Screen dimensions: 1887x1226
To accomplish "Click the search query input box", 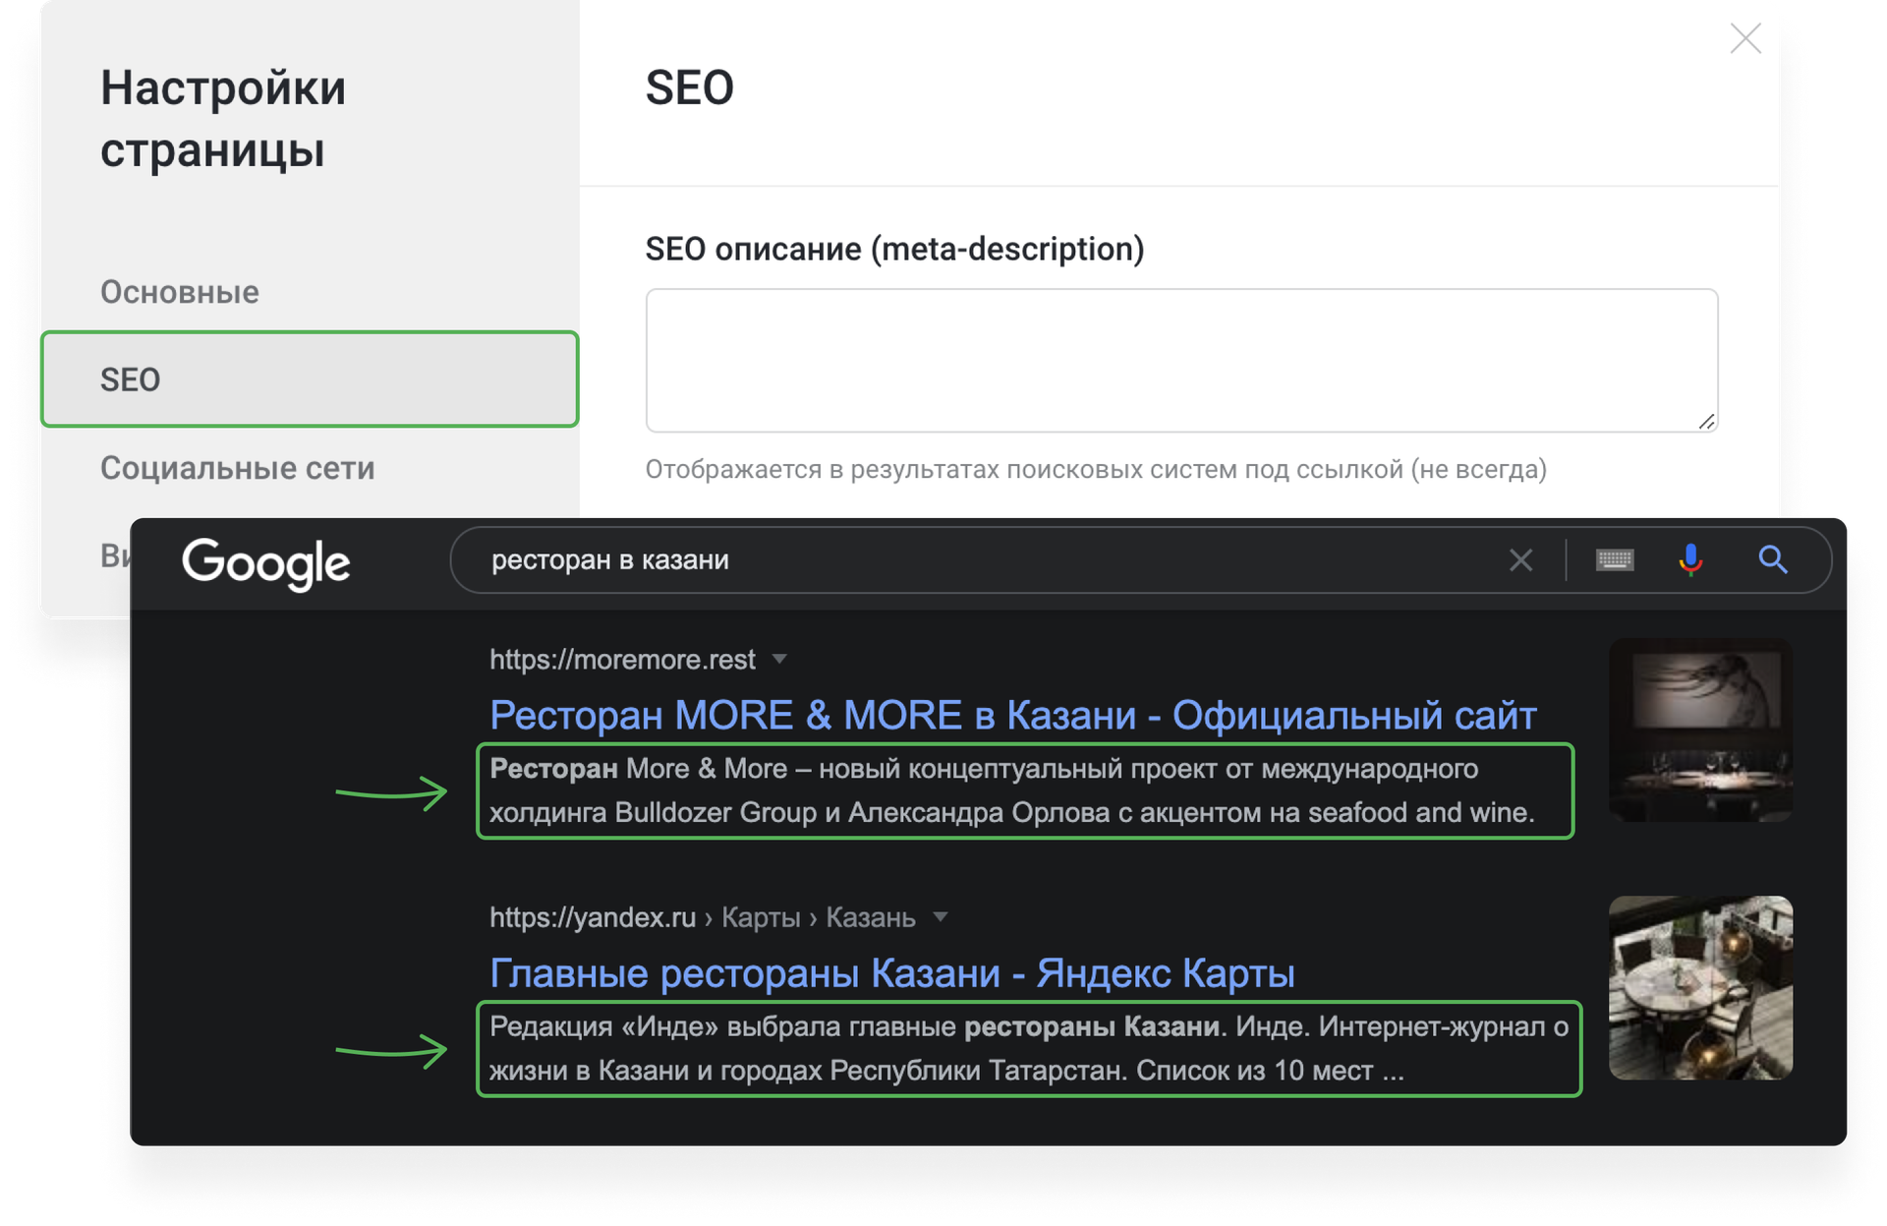I will click(x=885, y=560).
